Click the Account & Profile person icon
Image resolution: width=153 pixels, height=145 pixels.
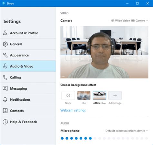5,33
